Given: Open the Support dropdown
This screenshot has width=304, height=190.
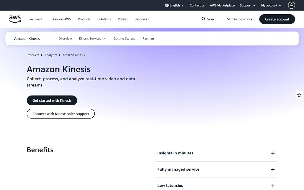Looking at the screenshot, I should pyautogui.click(x=247, y=6).
